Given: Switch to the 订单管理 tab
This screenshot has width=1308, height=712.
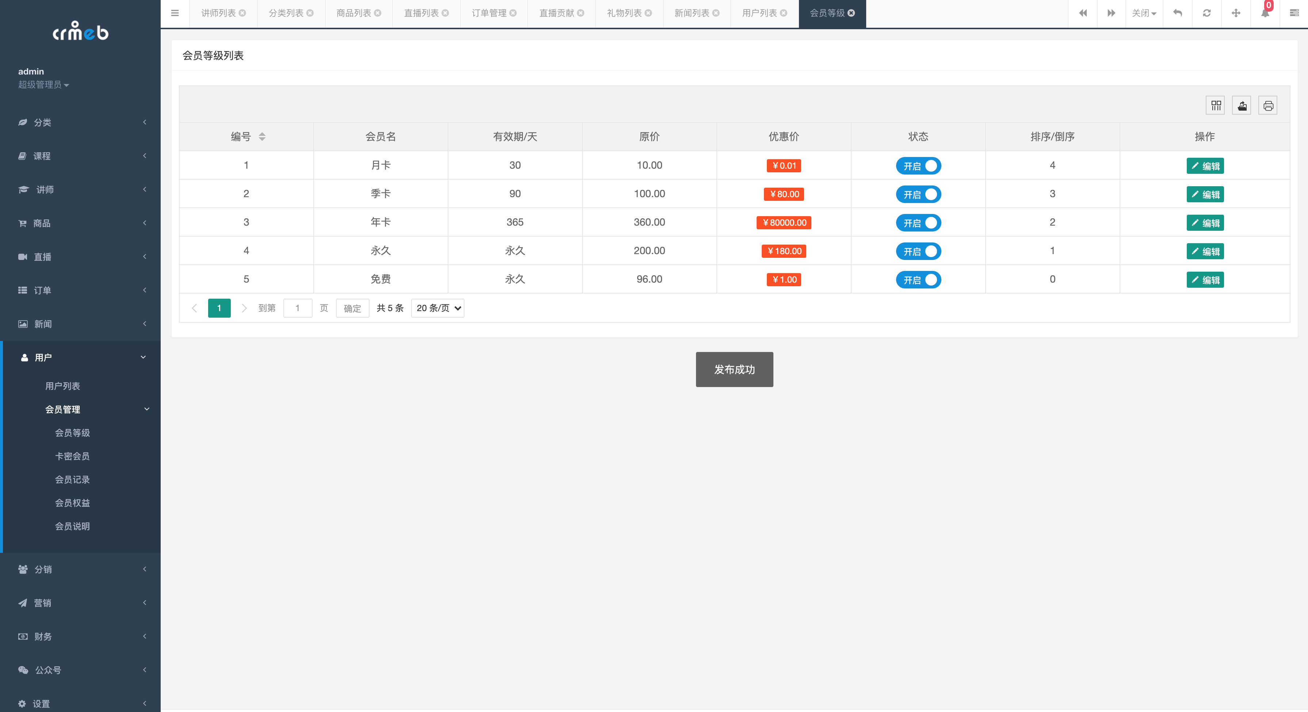Looking at the screenshot, I should [489, 13].
